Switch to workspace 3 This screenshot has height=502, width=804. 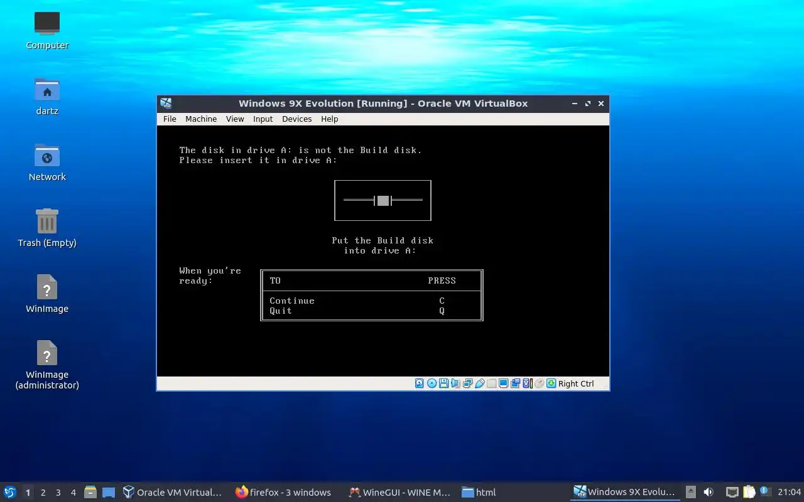[x=58, y=493]
